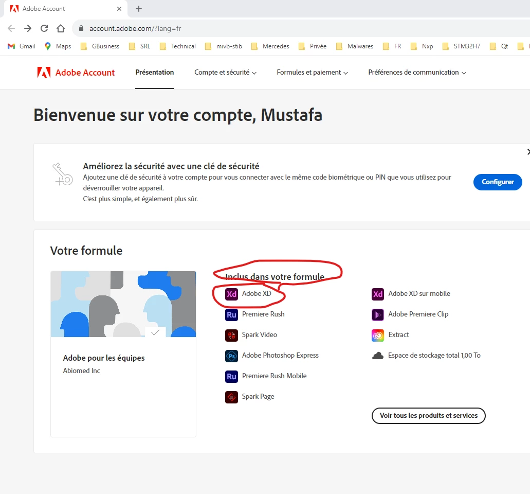Open a new browser tab

pos(139,9)
